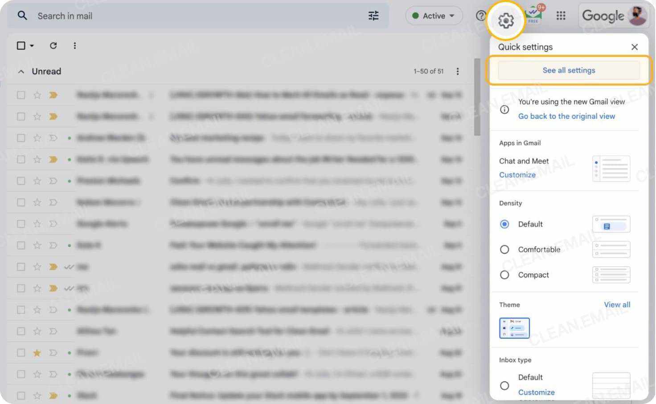This screenshot has height=404, width=656.
Task: Click Customize under Chat and Meet
Action: [517, 175]
